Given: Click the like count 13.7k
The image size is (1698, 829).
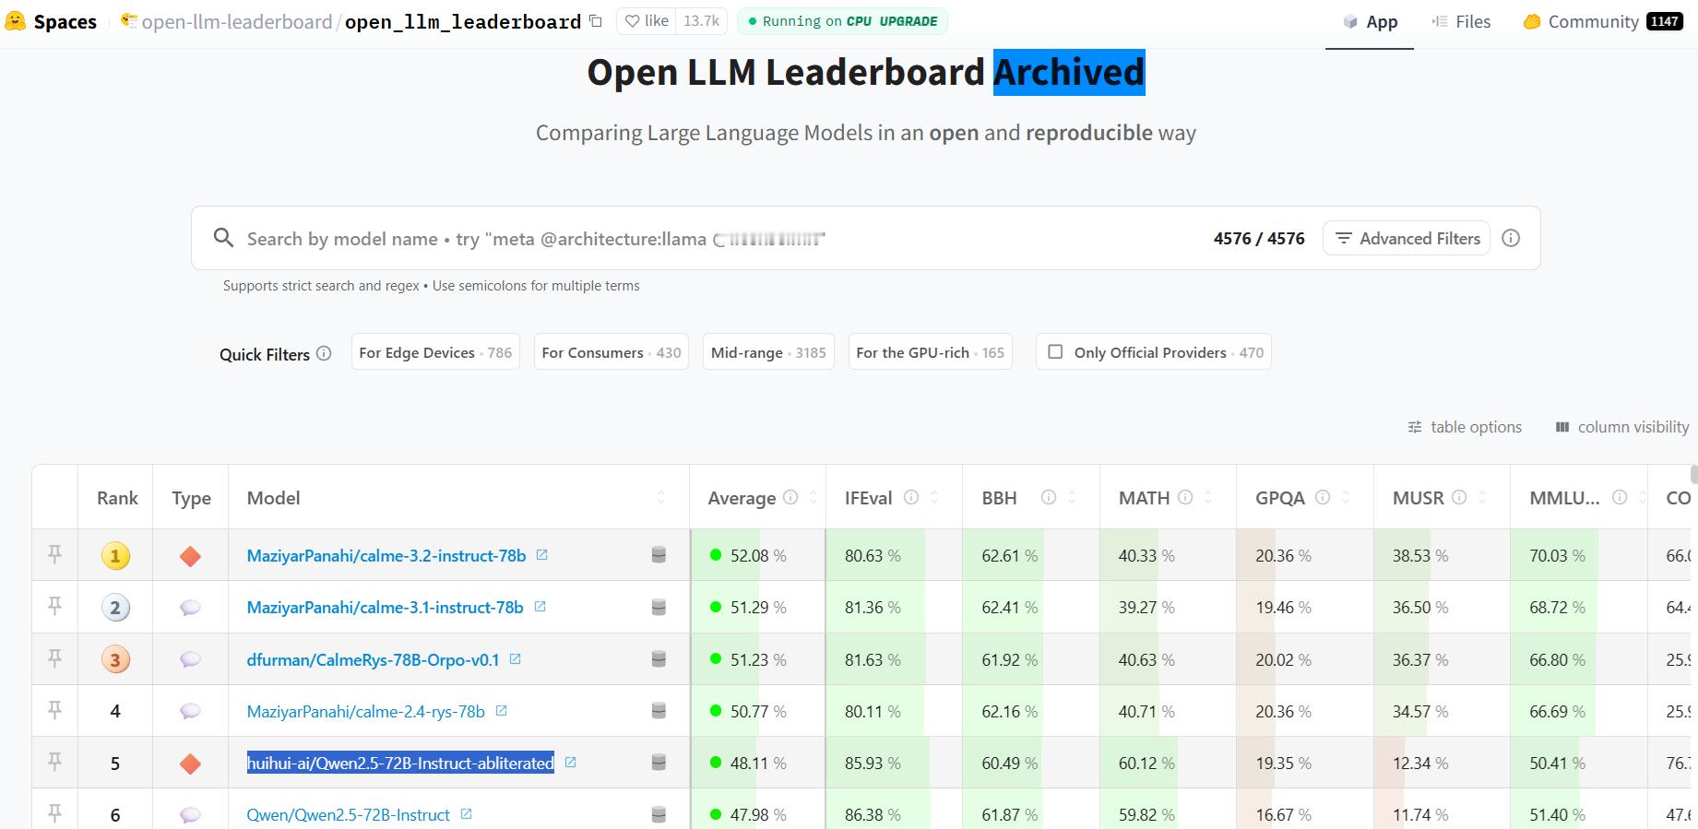Looking at the screenshot, I should 702,21.
